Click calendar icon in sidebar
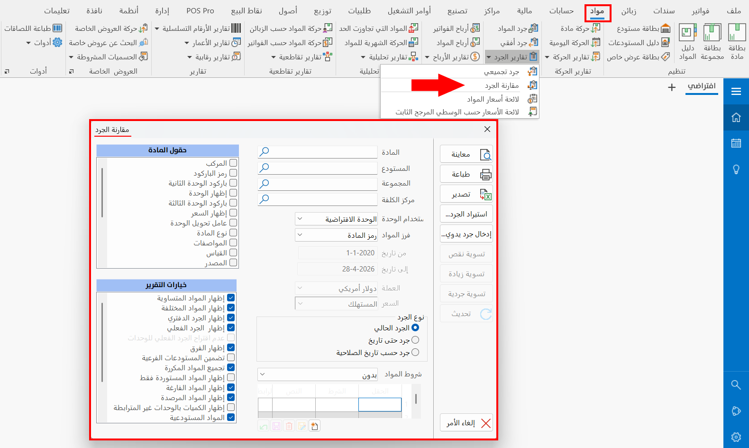Image resolution: width=749 pixels, height=448 pixels. (736, 143)
